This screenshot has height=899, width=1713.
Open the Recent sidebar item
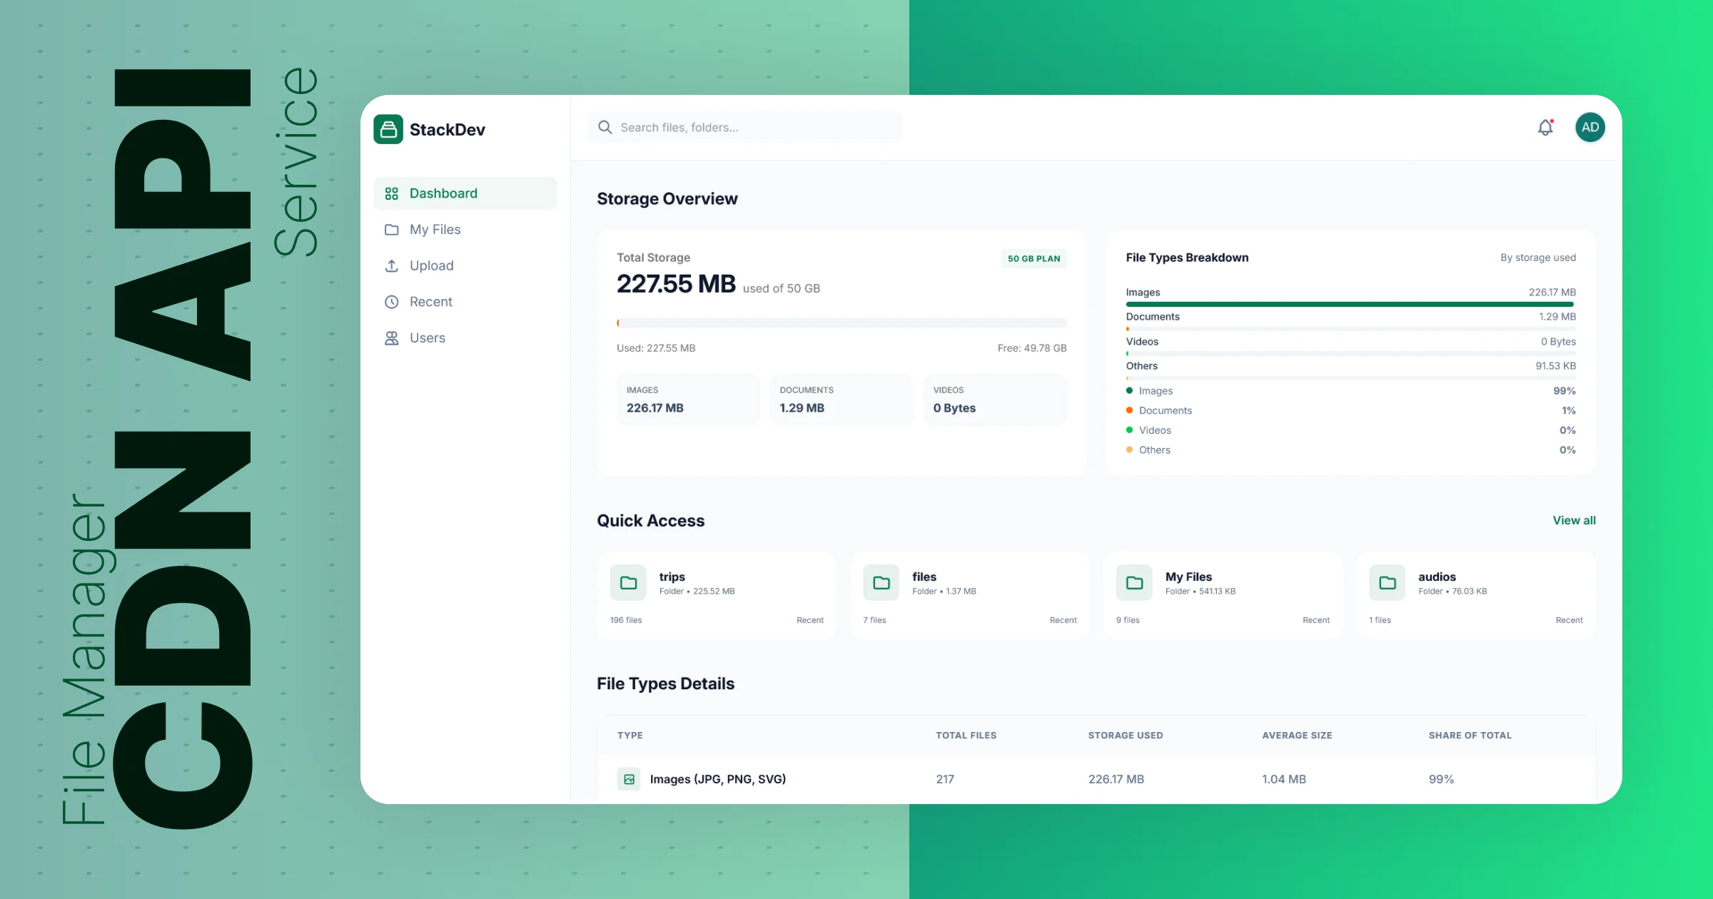pyautogui.click(x=430, y=302)
